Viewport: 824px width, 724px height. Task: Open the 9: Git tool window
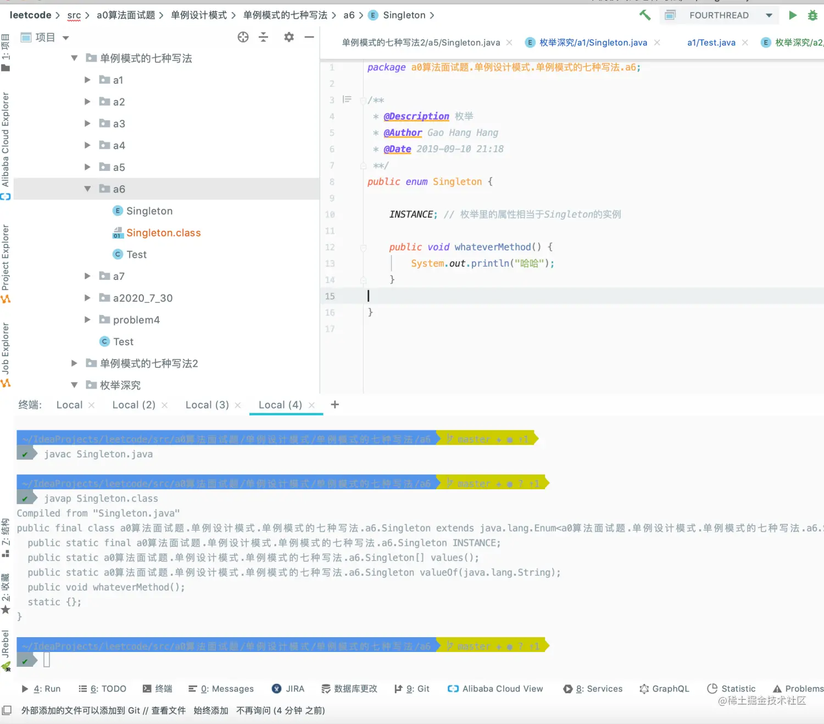[x=412, y=689]
